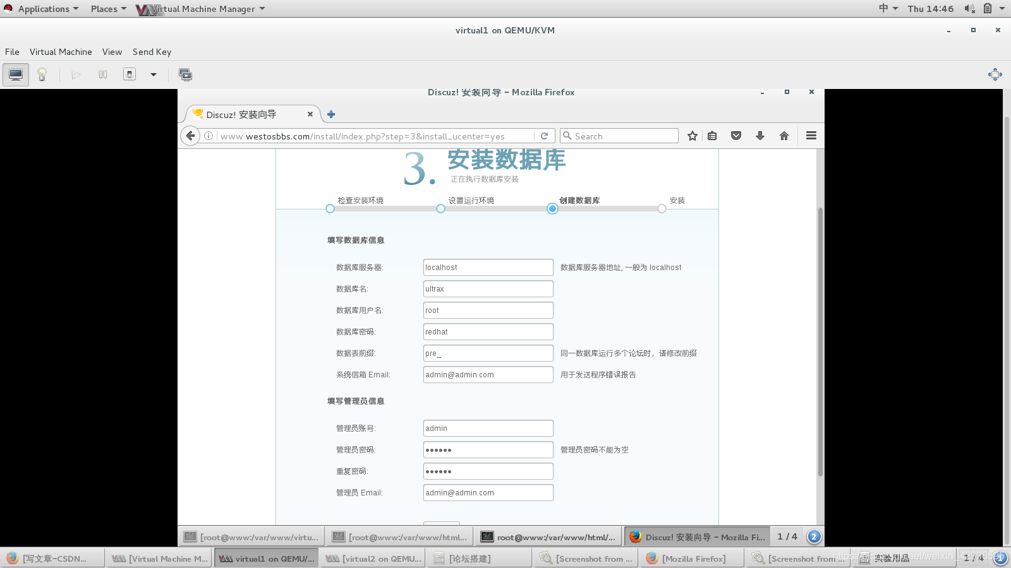Edit the 系统信箱 Email field
Screen dimensions: 1011x568
(488, 375)
